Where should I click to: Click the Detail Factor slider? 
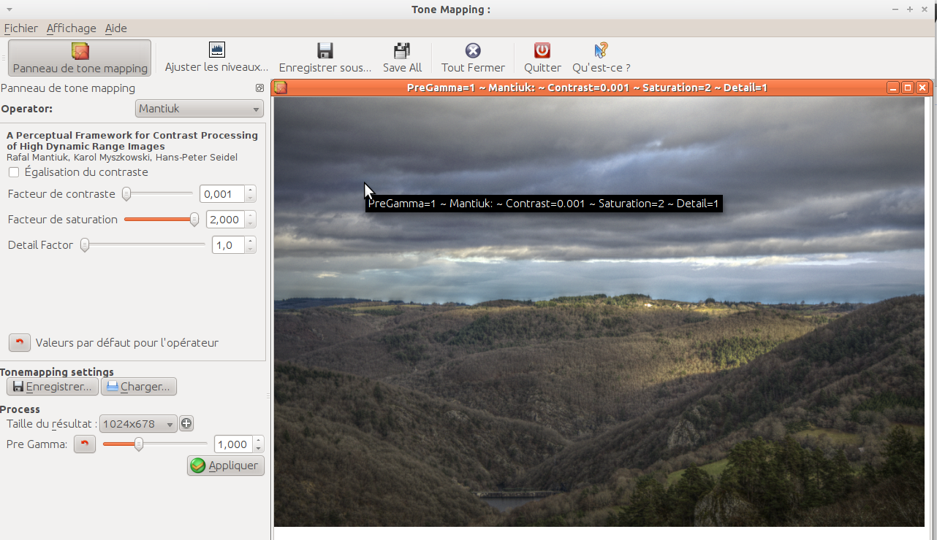tap(143, 245)
